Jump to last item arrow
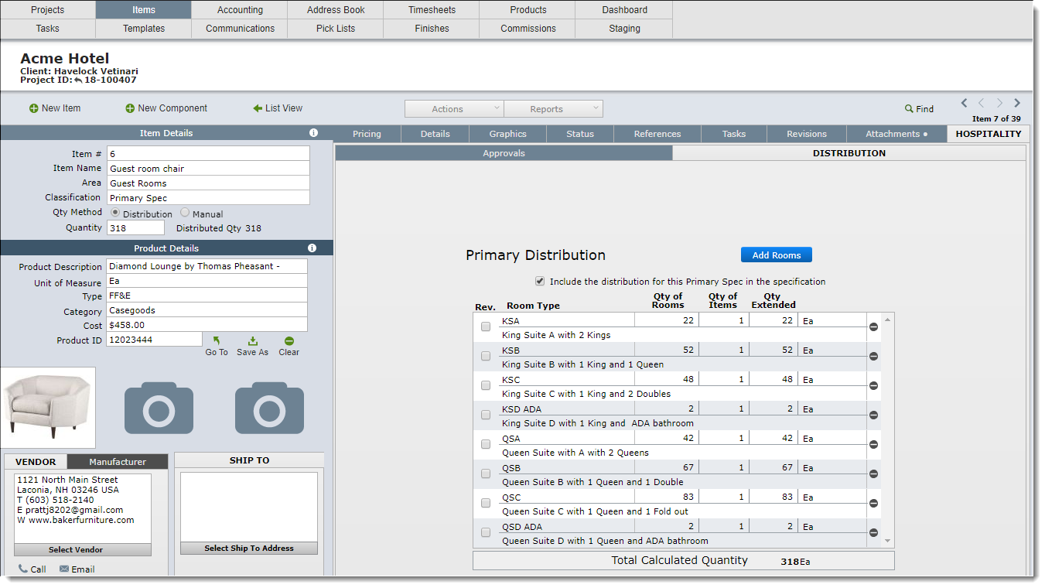The height and width of the screenshot is (588, 1045). click(1017, 103)
